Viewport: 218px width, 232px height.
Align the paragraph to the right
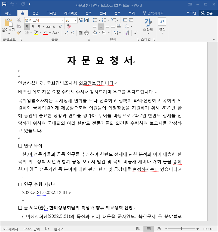(x=107, y=26)
